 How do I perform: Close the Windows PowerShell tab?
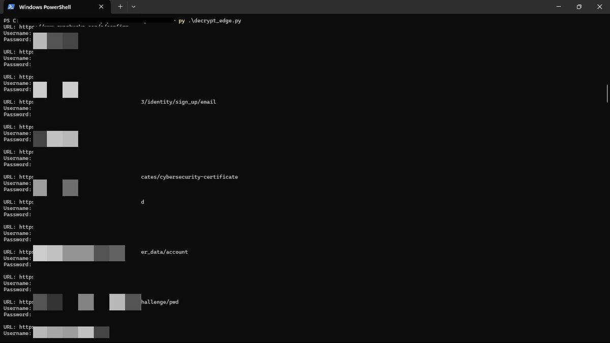point(101,7)
